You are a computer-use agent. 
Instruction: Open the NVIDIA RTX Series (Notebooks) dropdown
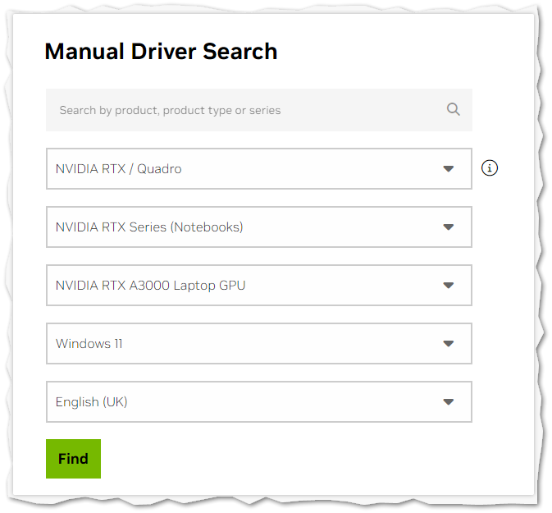click(258, 227)
